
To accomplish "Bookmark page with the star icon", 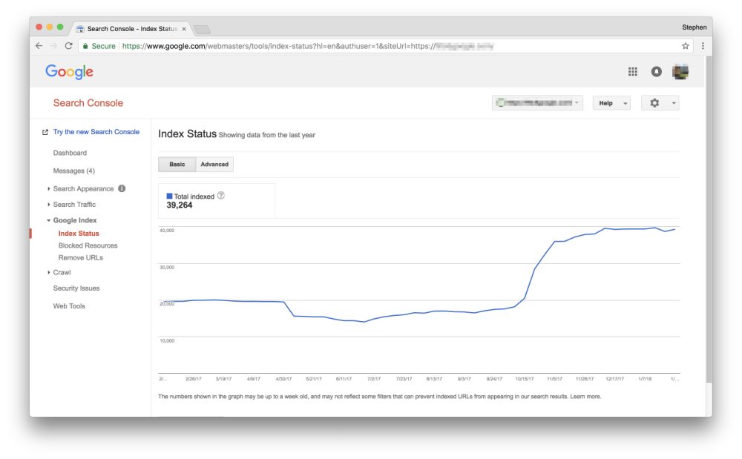I will (x=686, y=46).
